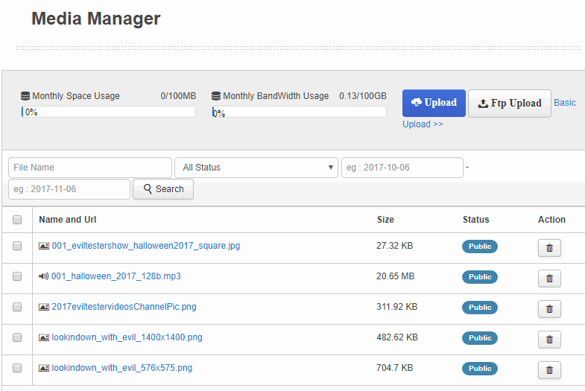Click the end date field showing 2017-11-06

[69, 189]
